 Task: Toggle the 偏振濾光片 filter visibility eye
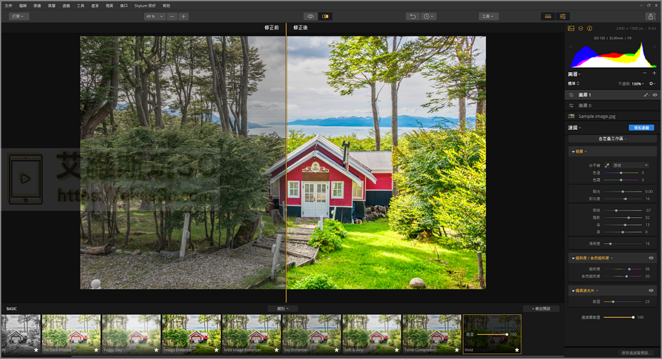651,291
